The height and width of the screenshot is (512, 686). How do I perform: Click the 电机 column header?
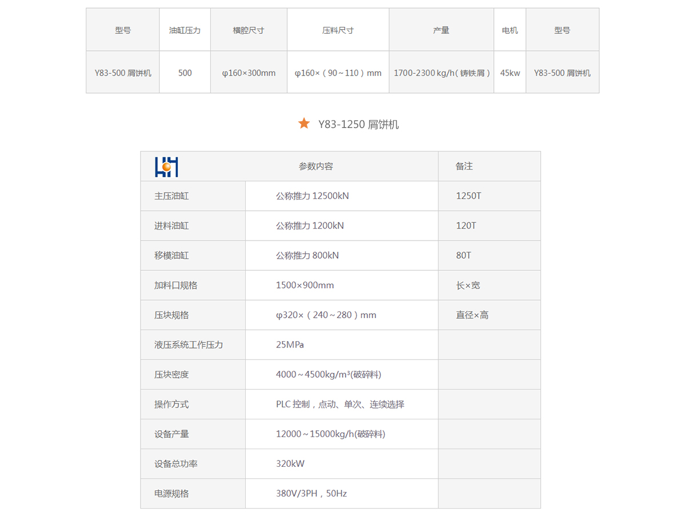coord(510,30)
